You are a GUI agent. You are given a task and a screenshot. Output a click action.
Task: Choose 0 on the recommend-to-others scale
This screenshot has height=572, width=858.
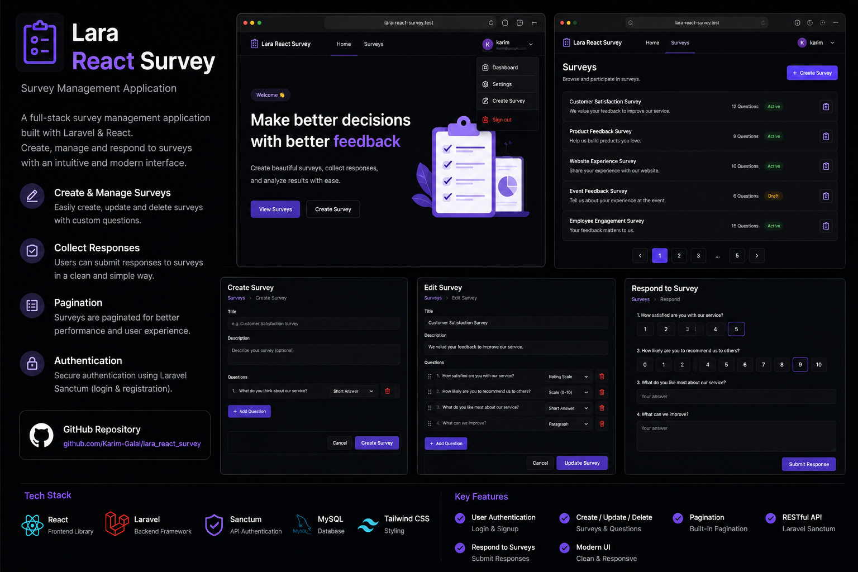(645, 365)
